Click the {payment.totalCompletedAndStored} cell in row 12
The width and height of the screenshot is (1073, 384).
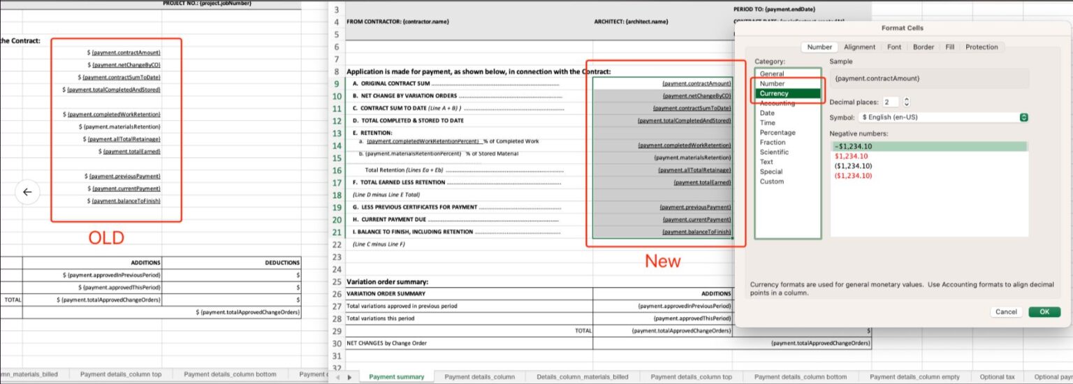(x=662, y=121)
